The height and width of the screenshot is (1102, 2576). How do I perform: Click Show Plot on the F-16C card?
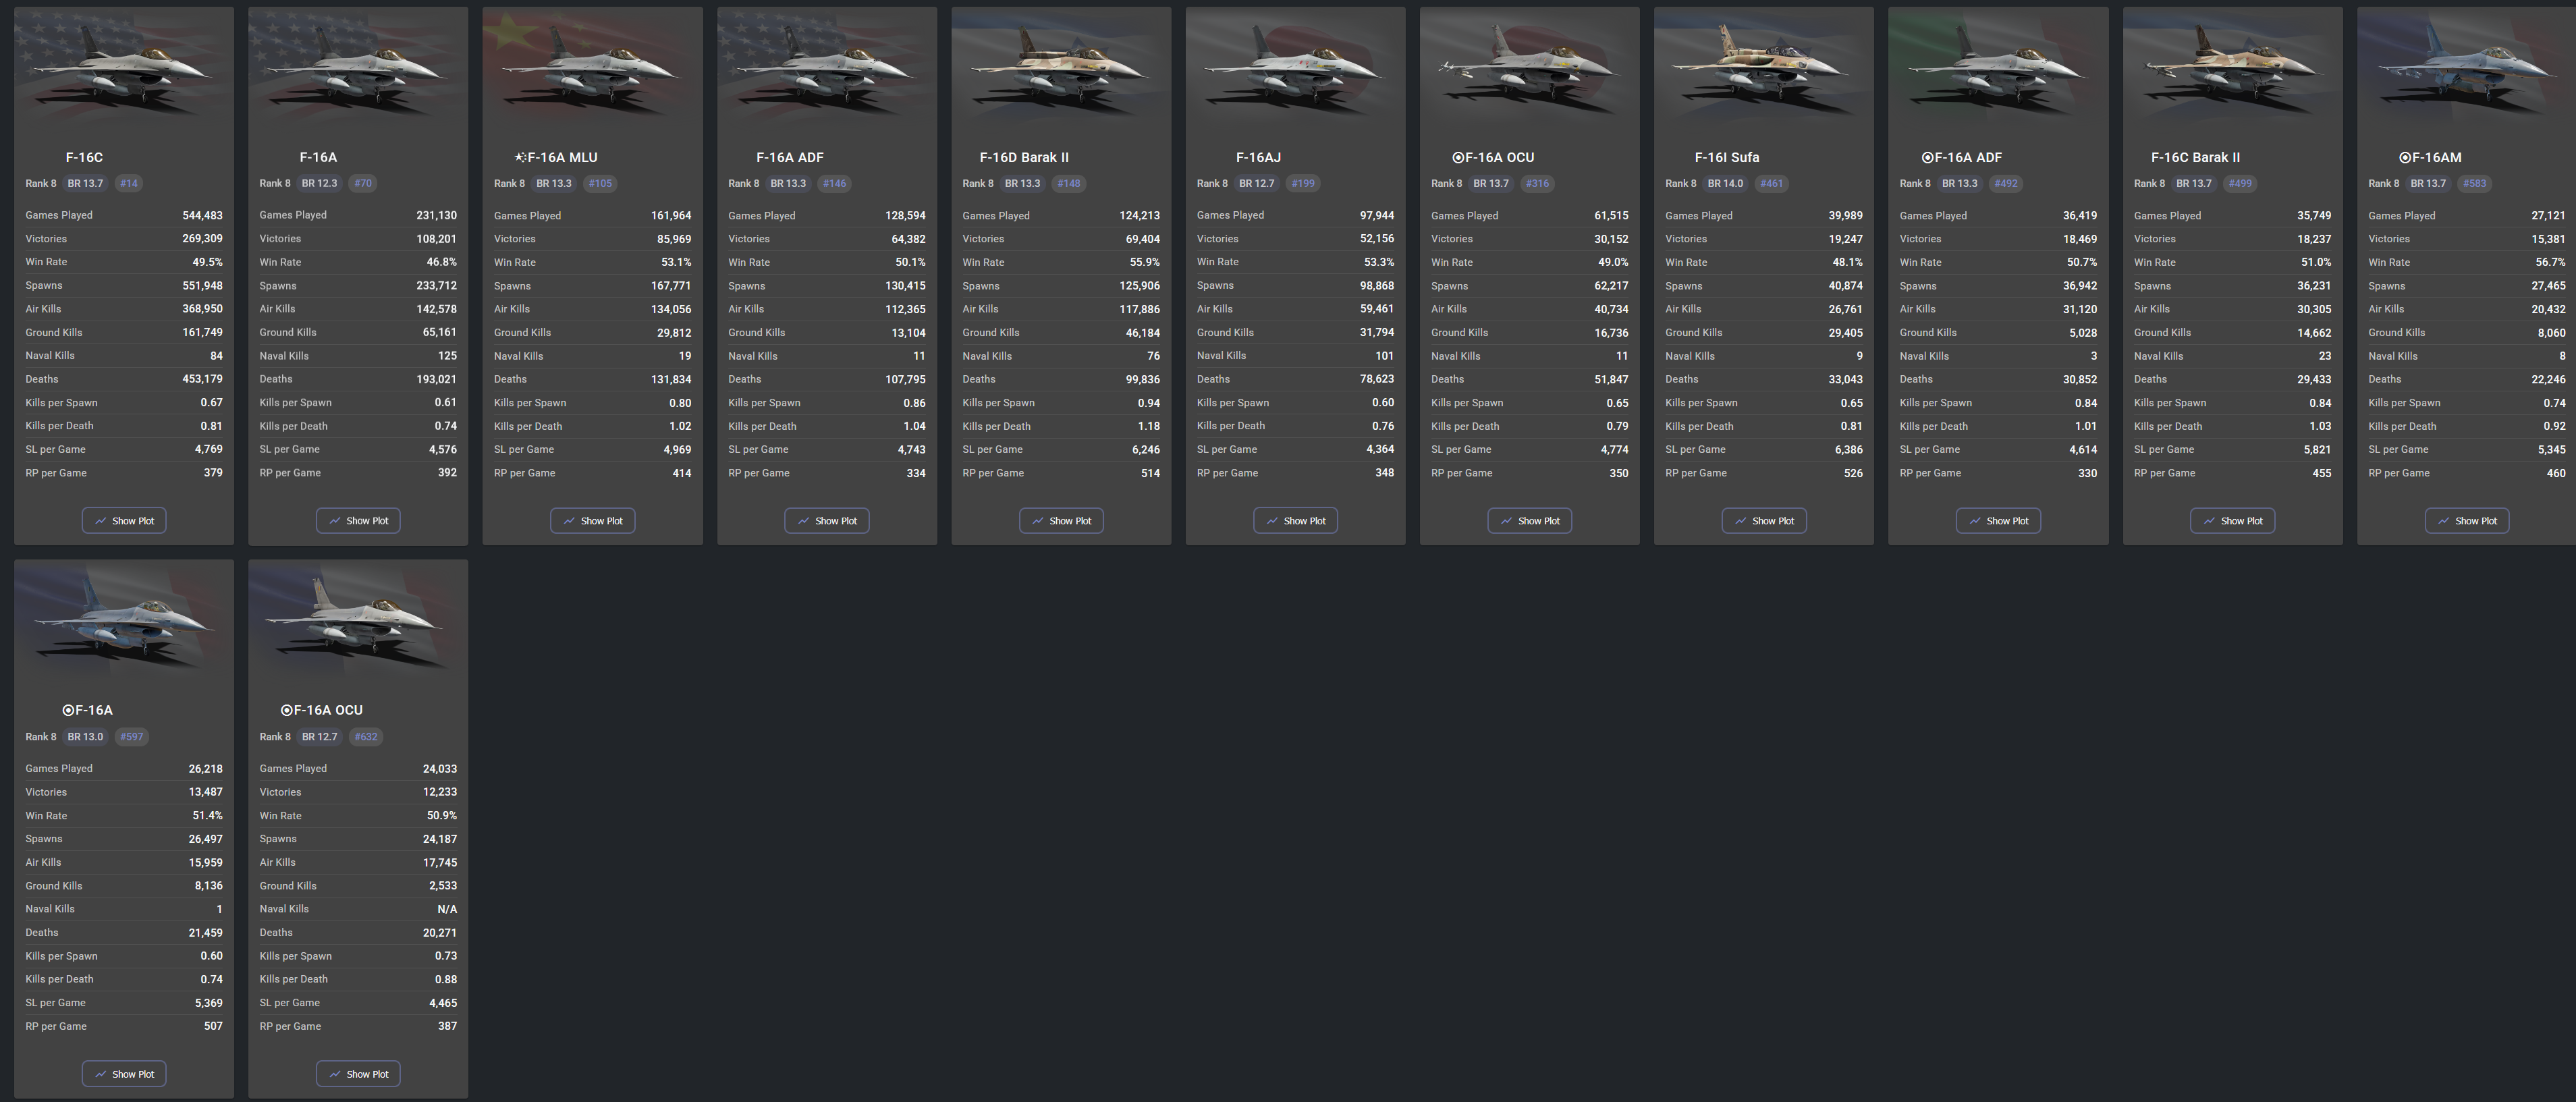click(124, 520)
